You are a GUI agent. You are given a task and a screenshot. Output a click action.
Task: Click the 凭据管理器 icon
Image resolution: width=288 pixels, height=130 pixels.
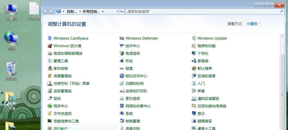(50, 76)
